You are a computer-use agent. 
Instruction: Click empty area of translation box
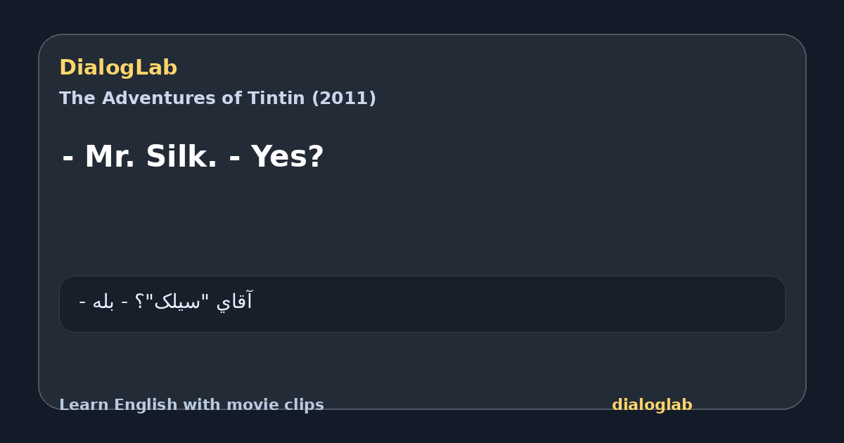527,304
